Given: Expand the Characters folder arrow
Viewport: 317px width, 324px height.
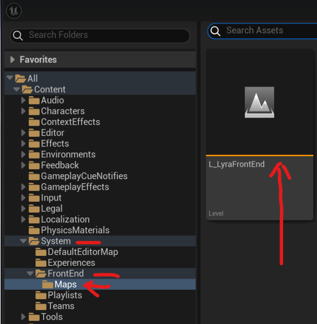Looking at the screenshot, I should tap(24, 111).
